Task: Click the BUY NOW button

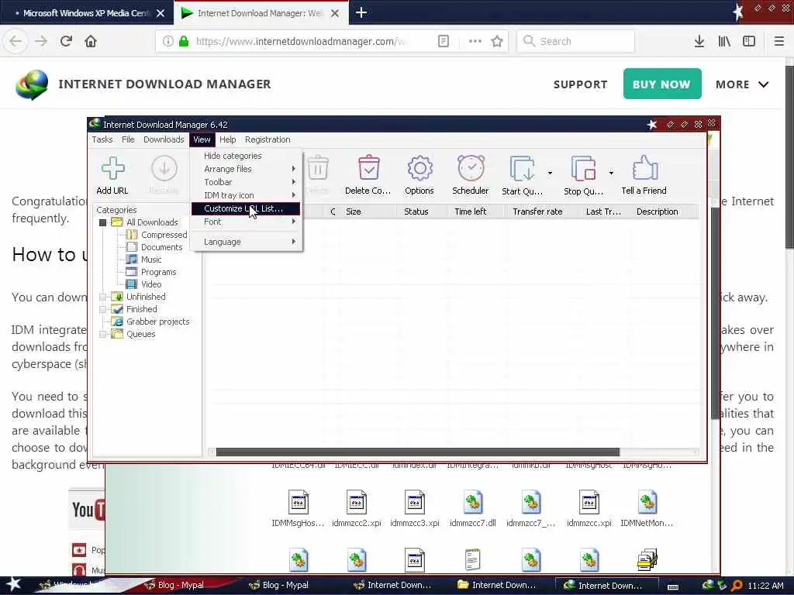Action: pyautogui.click(x=662, y=84)
